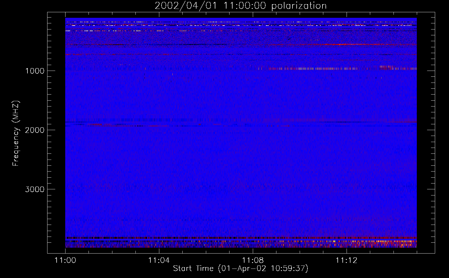449x278 pixels.
Task: Click the "2000" frequency tick label
Action: 35,130
